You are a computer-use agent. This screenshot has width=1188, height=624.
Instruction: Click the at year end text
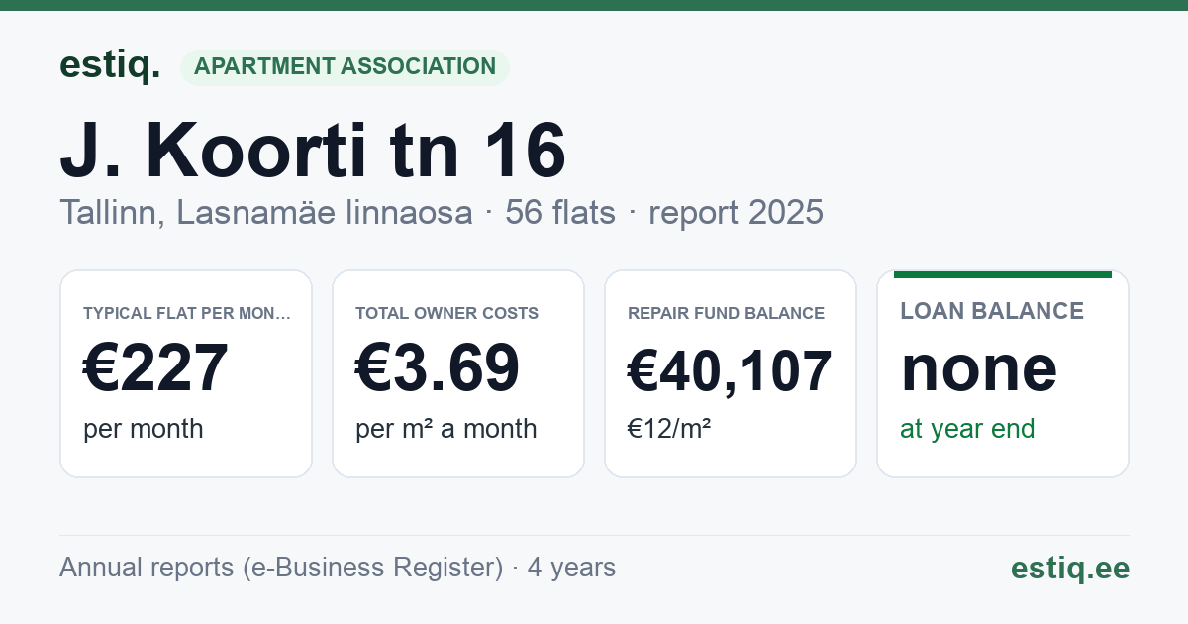(x=967, y=429)
